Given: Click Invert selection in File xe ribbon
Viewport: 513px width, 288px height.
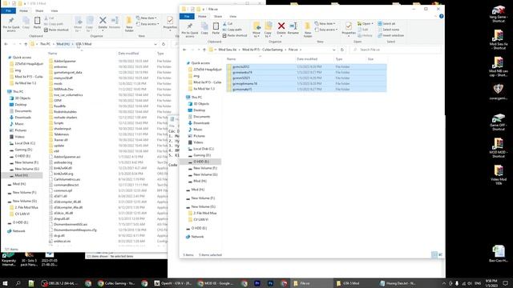Looking at the screenshot, I should point(391,35).
